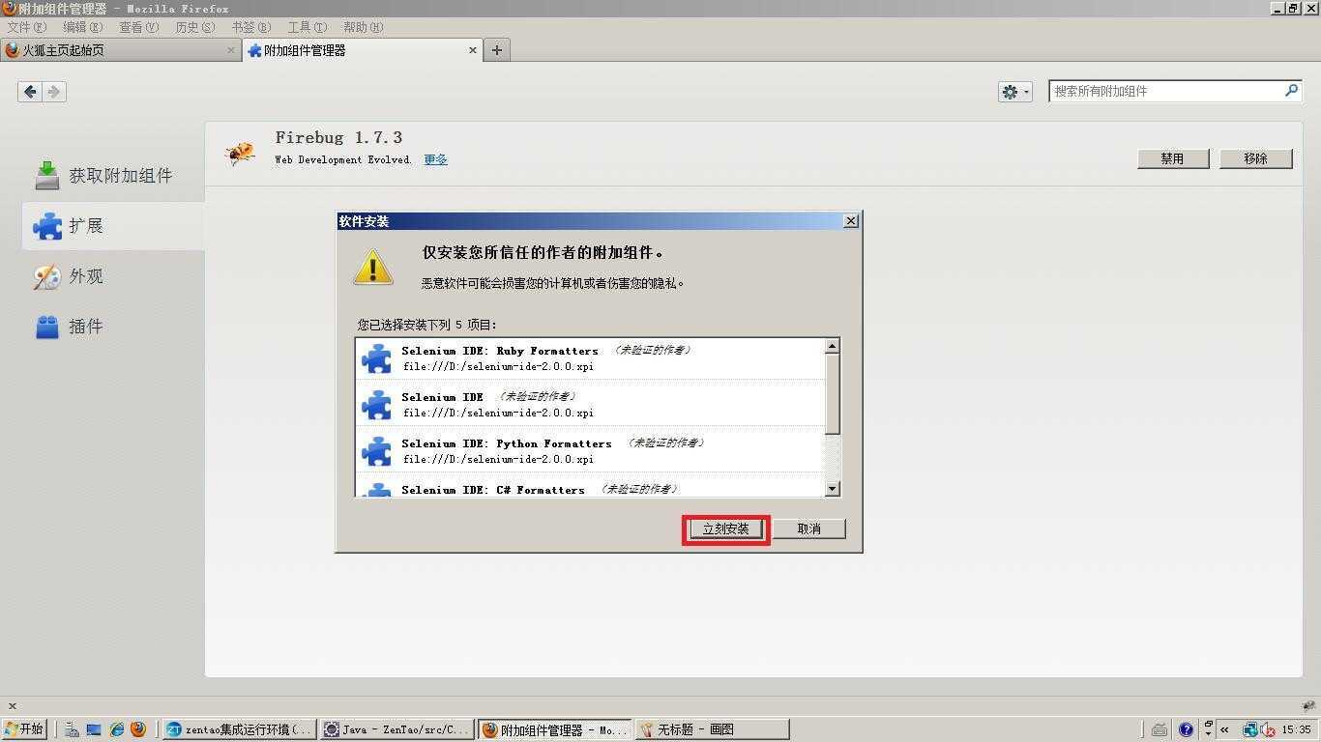Screen dimensions: 1321x742
Task: Click Firefox quick launch icon in taskbar
Action: click(x=138, y=729)
